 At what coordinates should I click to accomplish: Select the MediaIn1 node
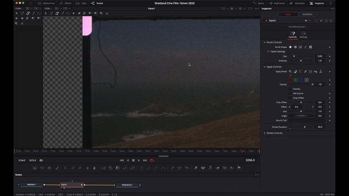[x=32, y=185]
